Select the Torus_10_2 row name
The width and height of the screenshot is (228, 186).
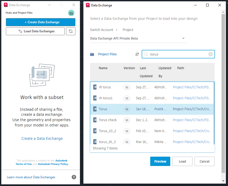(x=107, y=131)
